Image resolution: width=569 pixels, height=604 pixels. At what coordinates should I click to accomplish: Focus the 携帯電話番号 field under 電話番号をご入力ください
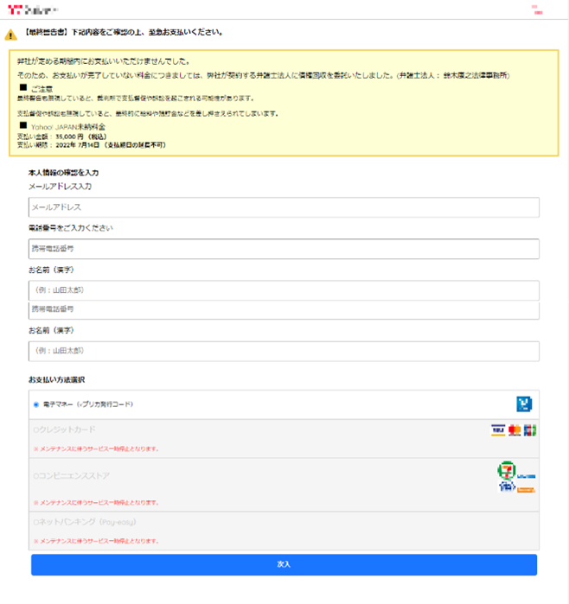[x=284, y=249]
